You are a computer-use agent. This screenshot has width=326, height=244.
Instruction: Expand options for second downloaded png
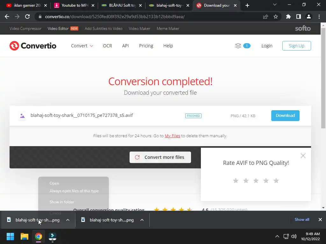pos(142,220)
